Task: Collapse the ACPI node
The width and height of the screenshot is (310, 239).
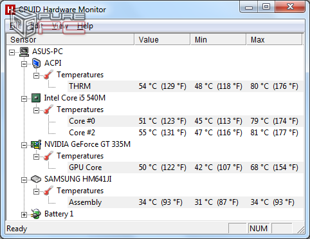Action: pos(24,64)
